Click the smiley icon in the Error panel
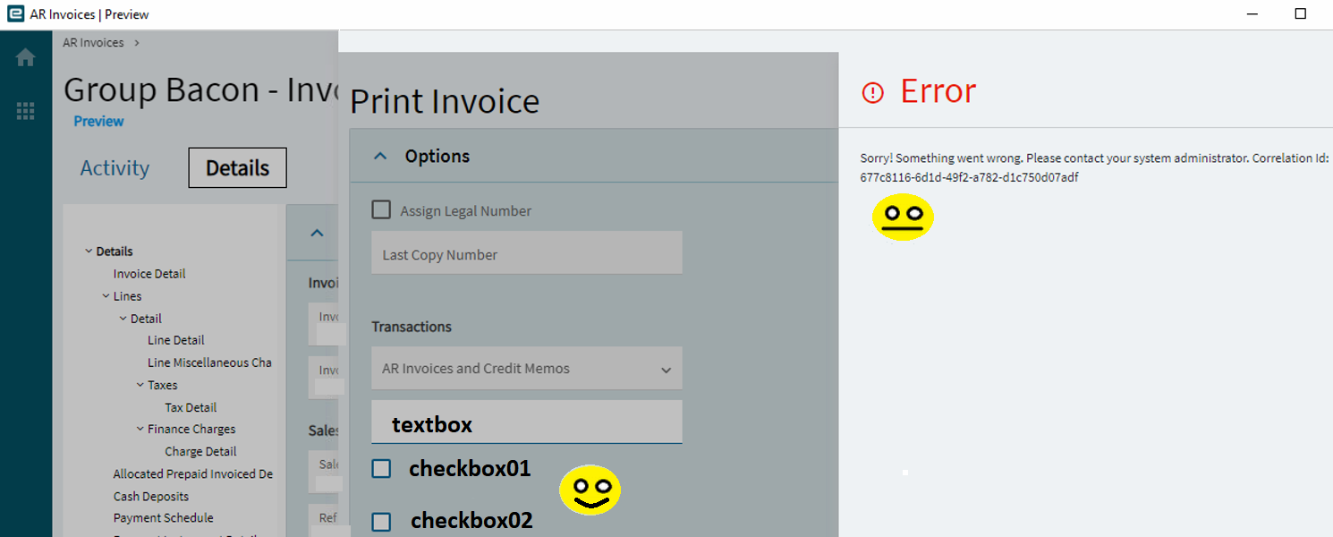This screenshot has width=1333, height=537. click(903, 217)
